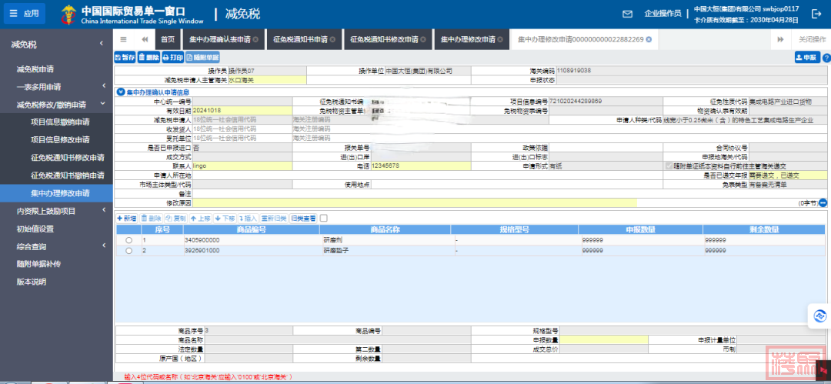This screenshot has width=831, height=384.
Task: Click the logout icon at top right
Action: pos(816,14)
